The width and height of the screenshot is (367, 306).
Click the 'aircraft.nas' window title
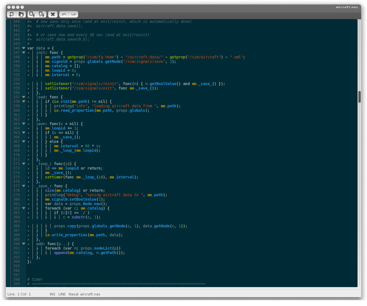347,7
